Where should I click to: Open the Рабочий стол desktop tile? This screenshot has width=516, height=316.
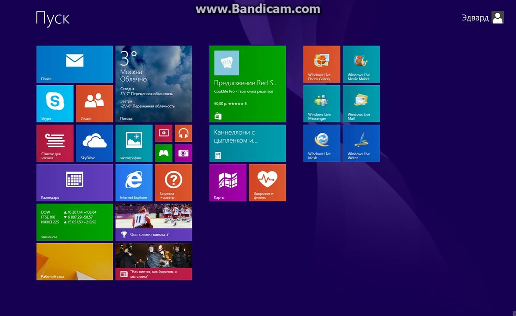click(75, 262)
